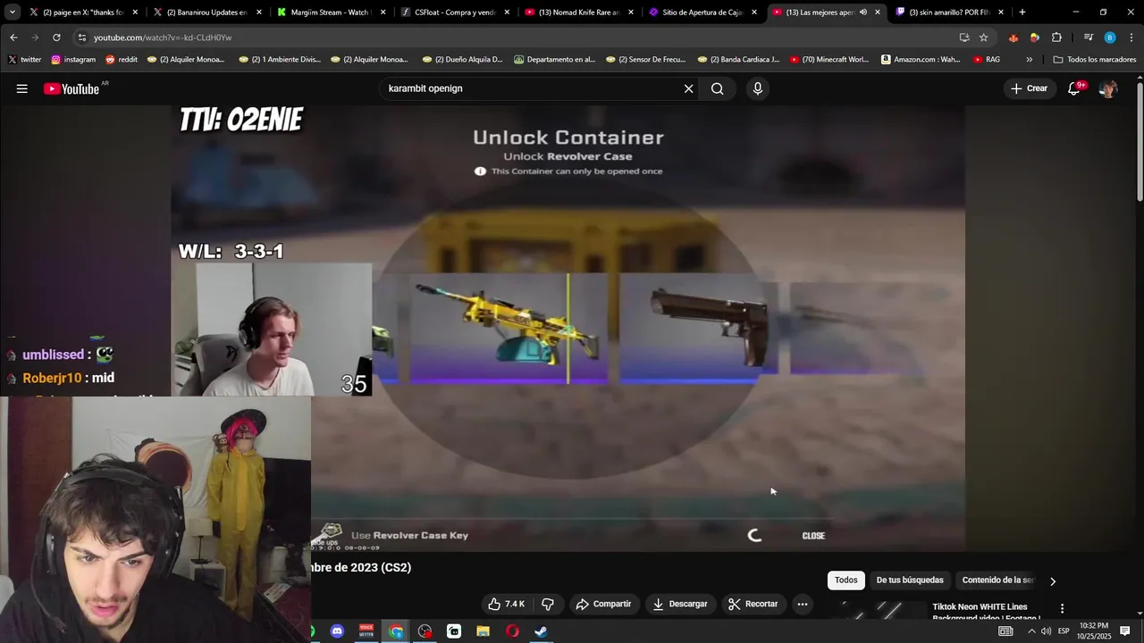Go to the YouTube home logo
This screenshot has width=1144, height=643.
pos(71,88)
